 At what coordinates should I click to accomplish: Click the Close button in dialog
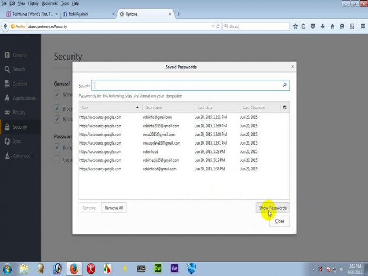[x=279, y=221]
